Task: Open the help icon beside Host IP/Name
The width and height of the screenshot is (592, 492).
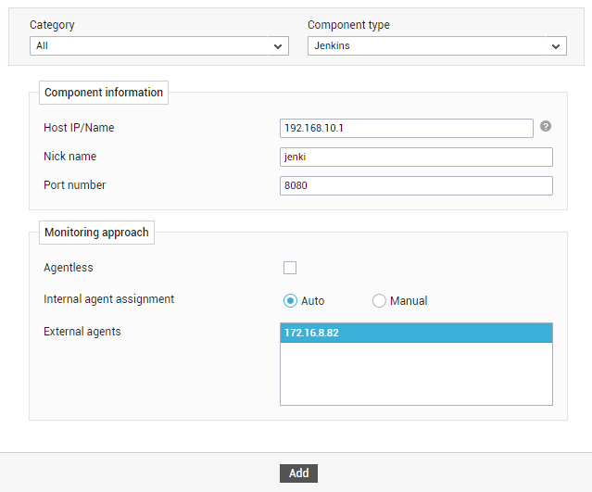Action: click(545, 126)
